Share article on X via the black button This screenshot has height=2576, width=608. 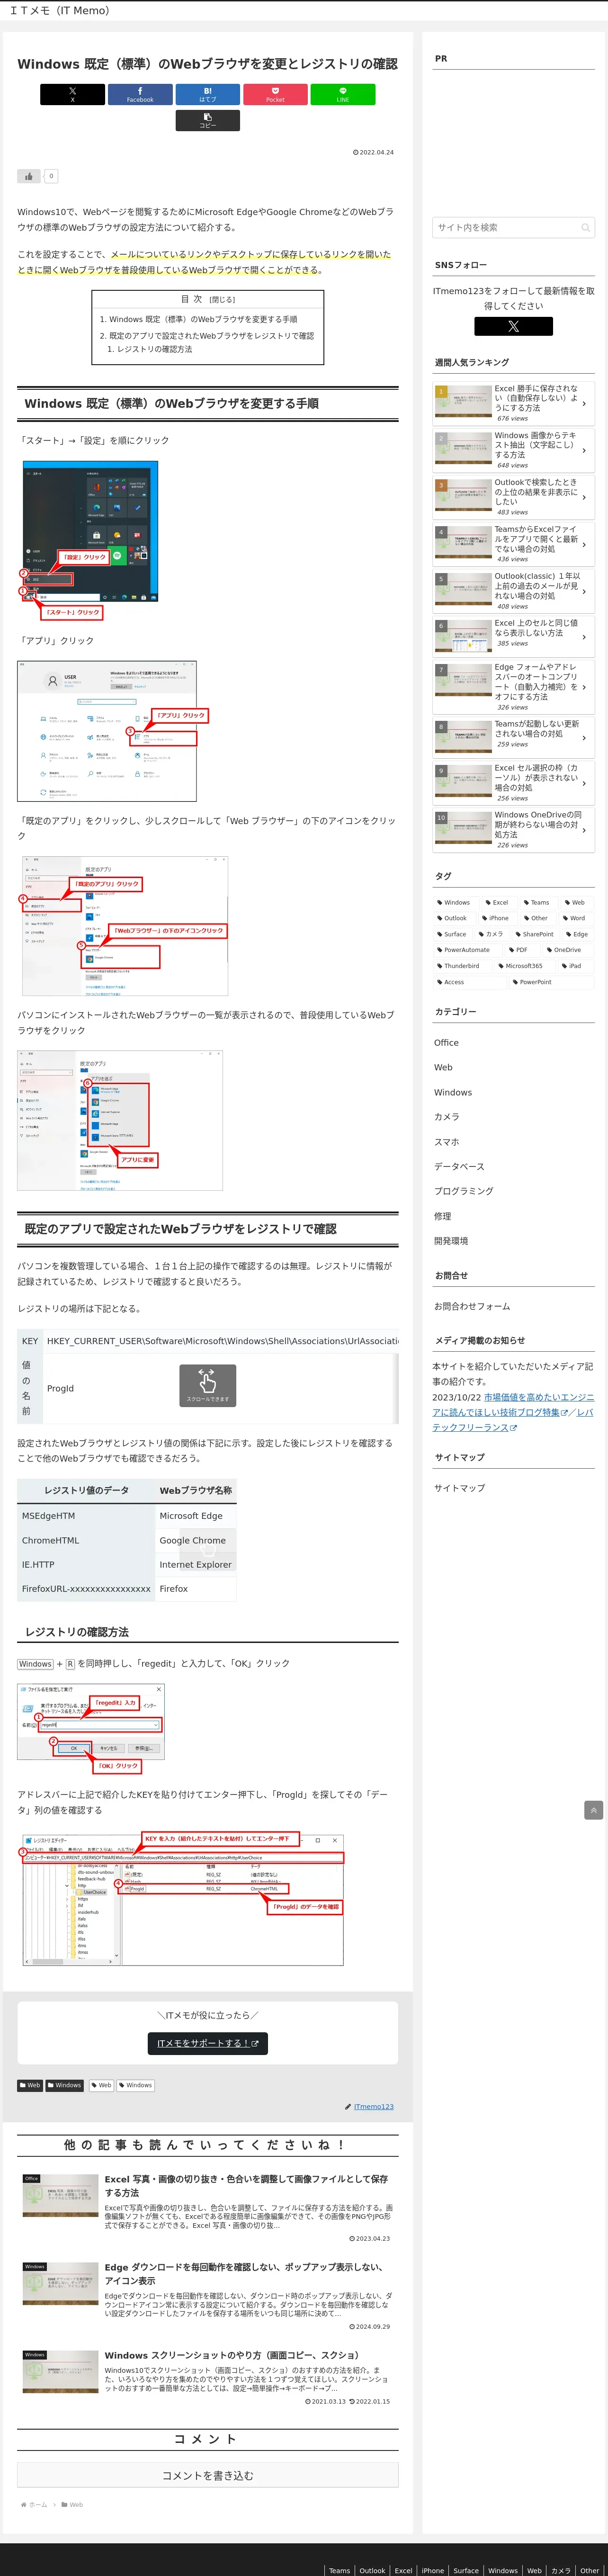click(72, 94)
